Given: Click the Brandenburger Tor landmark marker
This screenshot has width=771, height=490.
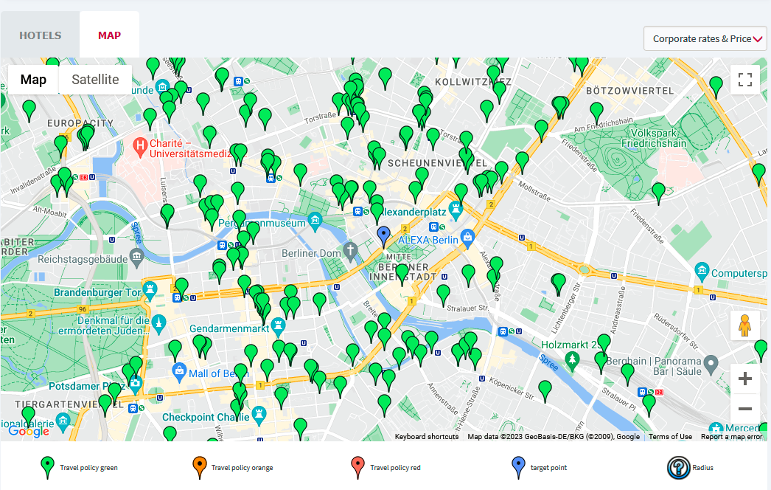Looking at the screenshot, I should click(150, 291).
